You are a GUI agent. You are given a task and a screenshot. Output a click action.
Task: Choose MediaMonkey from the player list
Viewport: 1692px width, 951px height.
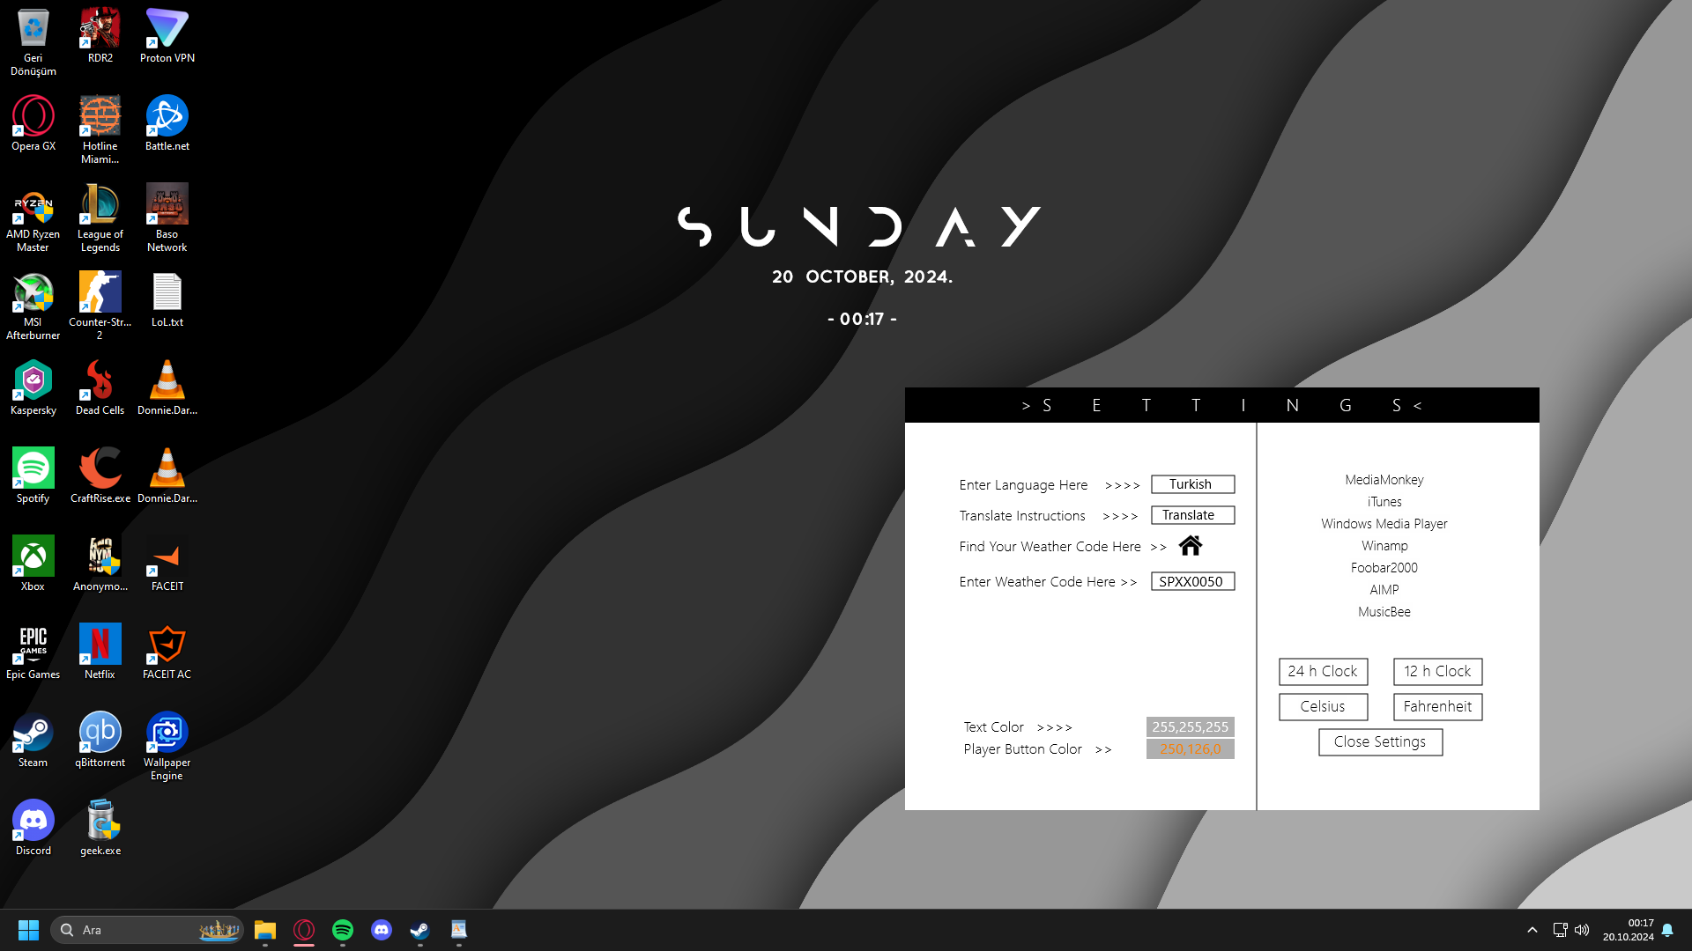(x=1384, y=480)
